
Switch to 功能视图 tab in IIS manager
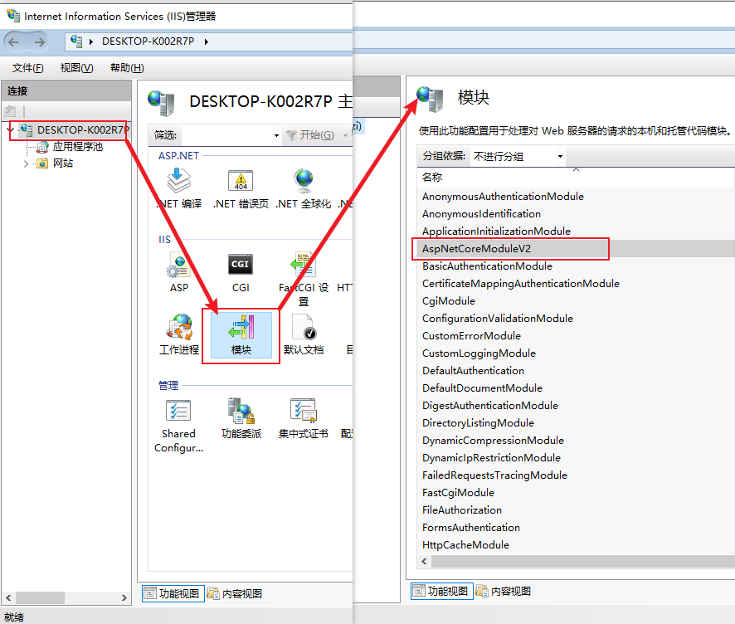click(173, 593)
